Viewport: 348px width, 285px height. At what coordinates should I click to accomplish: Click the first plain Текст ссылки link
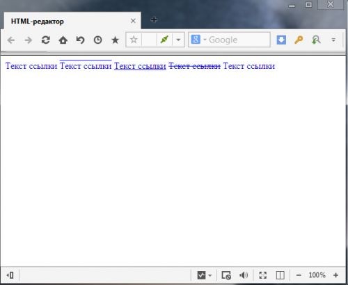[31, 66]
